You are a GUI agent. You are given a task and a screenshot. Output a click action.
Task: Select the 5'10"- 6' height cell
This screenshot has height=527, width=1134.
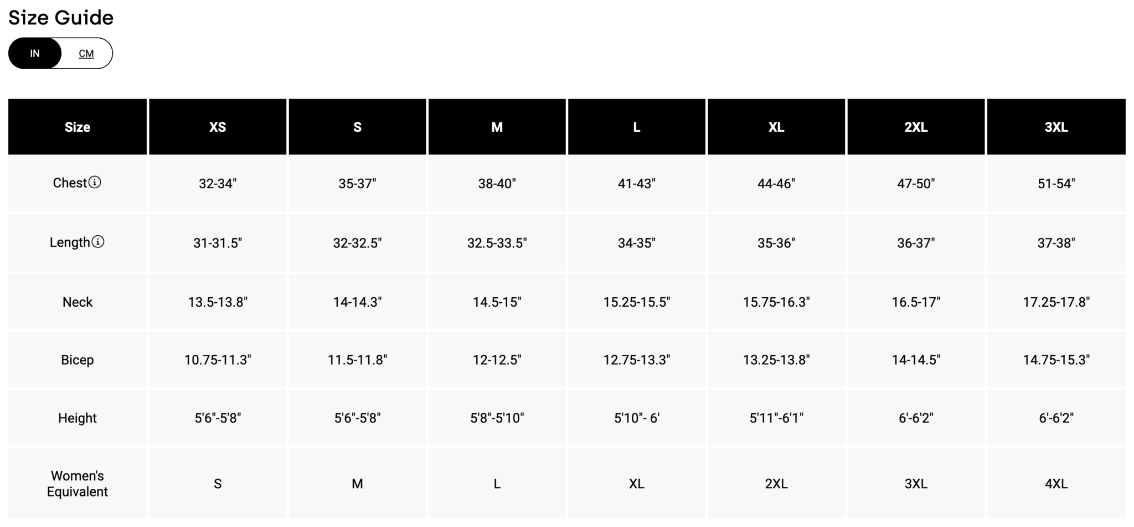click(637, 418)
